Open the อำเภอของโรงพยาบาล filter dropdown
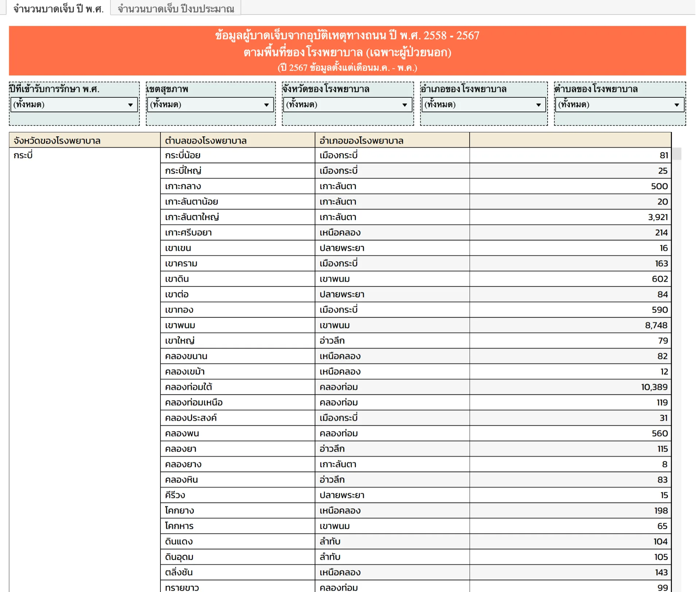 coord(484,105)
